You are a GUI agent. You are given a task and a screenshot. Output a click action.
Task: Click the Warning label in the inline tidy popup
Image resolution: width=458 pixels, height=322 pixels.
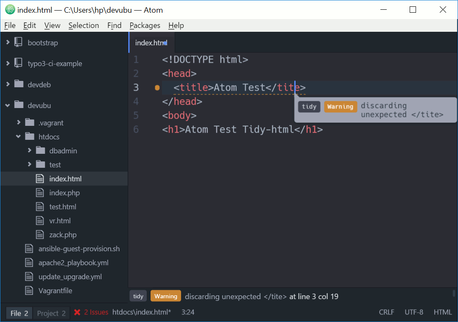[x=340, y=106]
